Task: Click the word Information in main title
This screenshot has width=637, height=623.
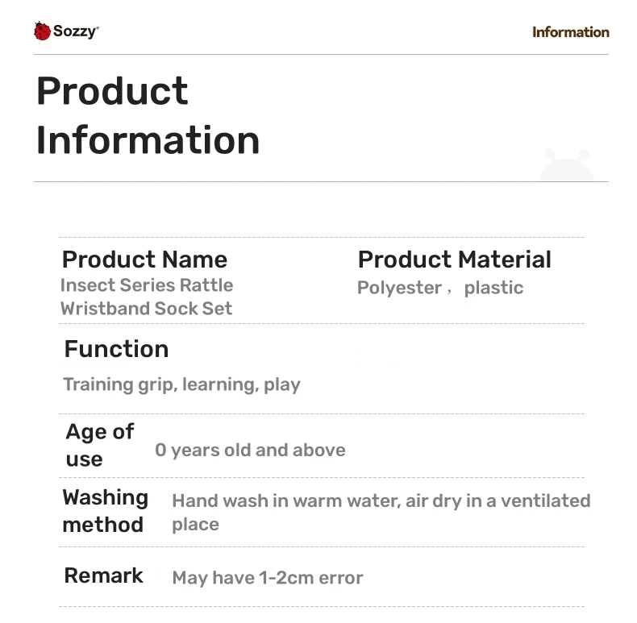Action: click(x=148, y=140)
